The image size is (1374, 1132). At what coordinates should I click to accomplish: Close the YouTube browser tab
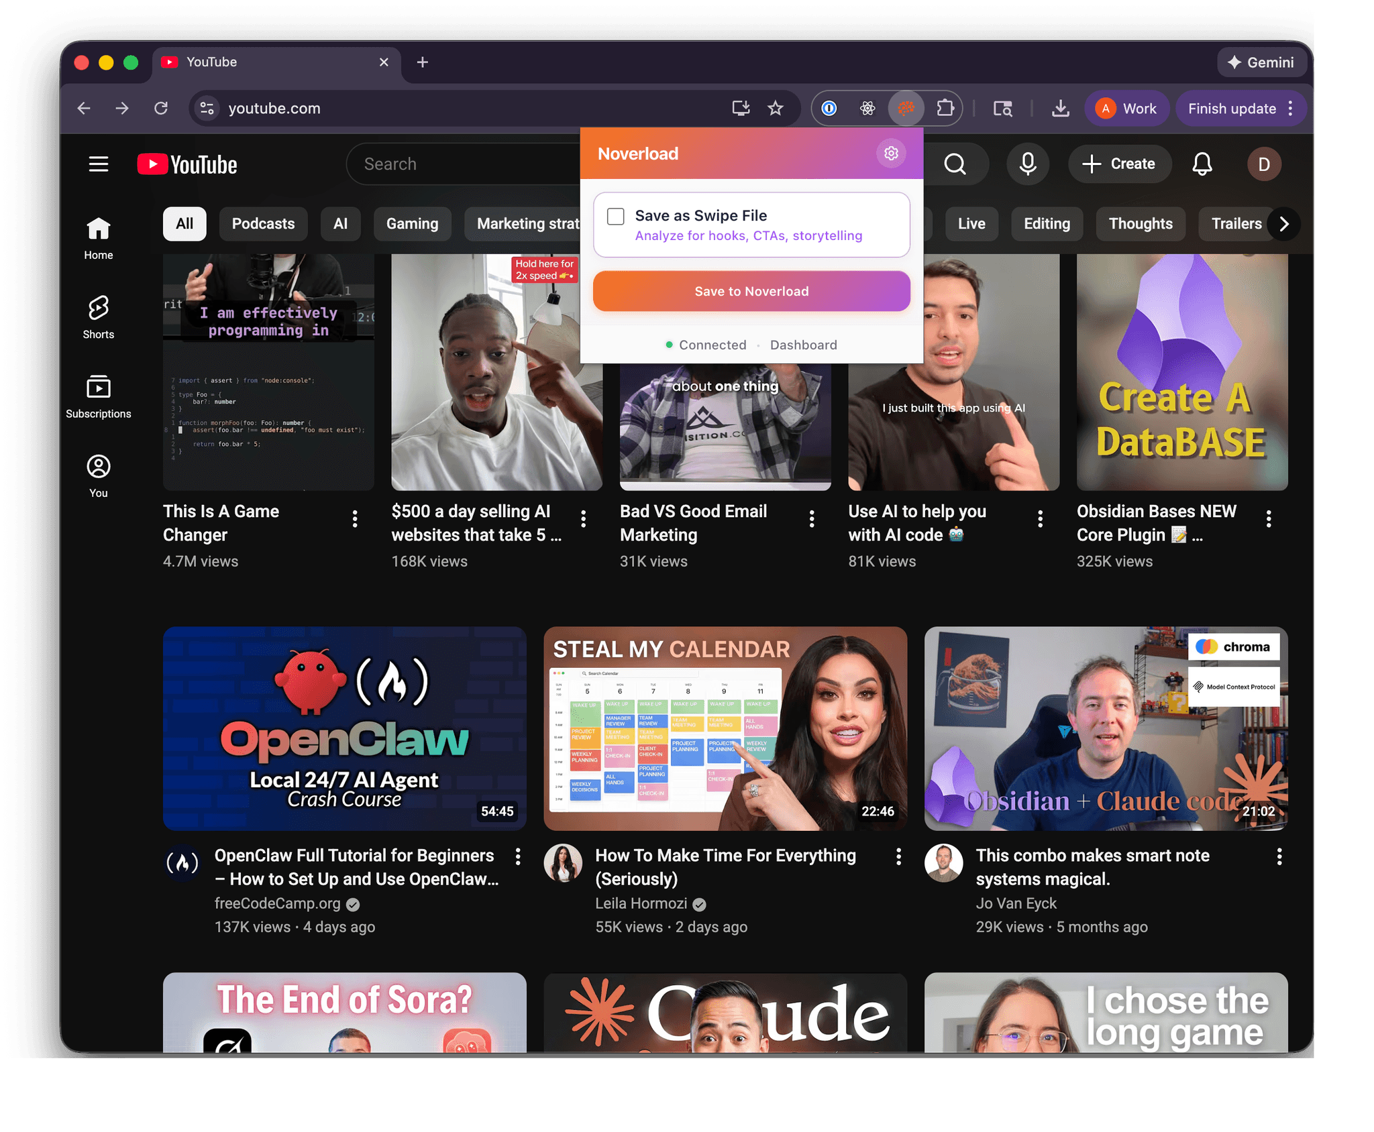(x=384, y=62)
